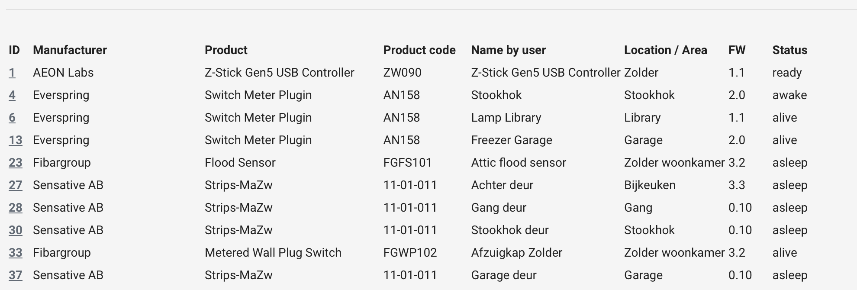The image size is (857, 290).
Task: Sort the table by ID column
Action: tap(14, 50)
